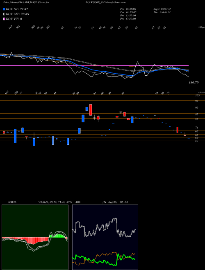
Task: Click the 103 price axis label
Action: click(x=197, y=95)
